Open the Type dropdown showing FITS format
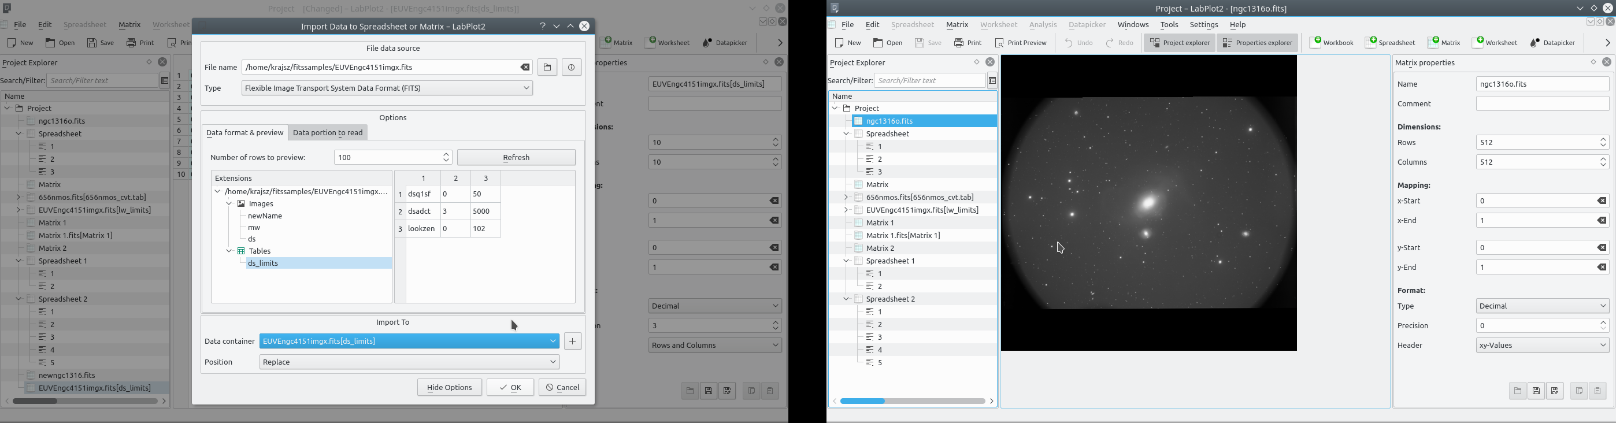 pos(387,88)
